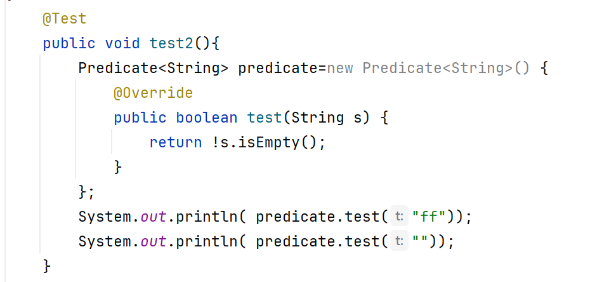Click the "ff" string literal
Screen dimensions: 590x282
click(429, 217)
